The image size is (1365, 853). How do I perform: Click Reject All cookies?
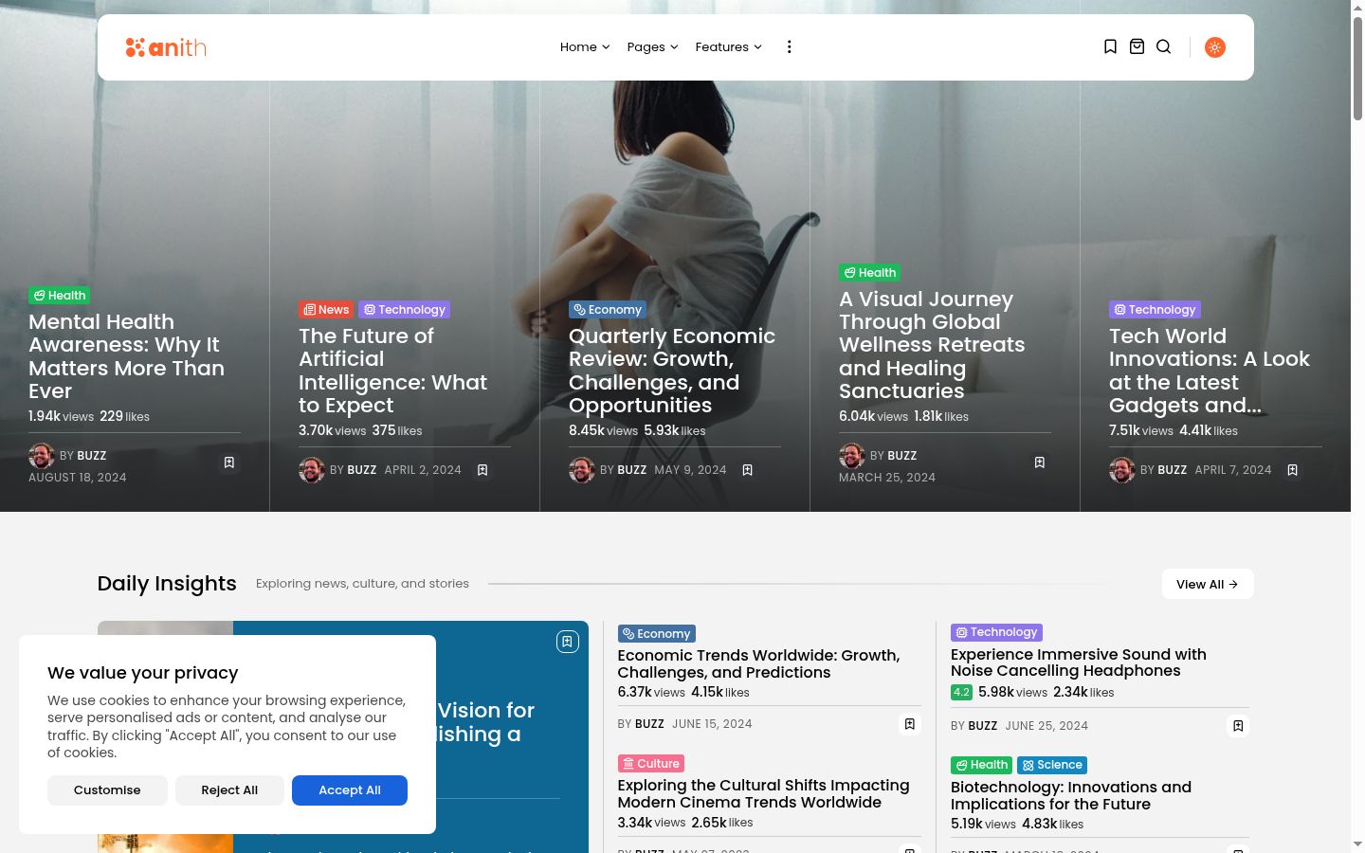pyautogui.click(x=229, y=790)
